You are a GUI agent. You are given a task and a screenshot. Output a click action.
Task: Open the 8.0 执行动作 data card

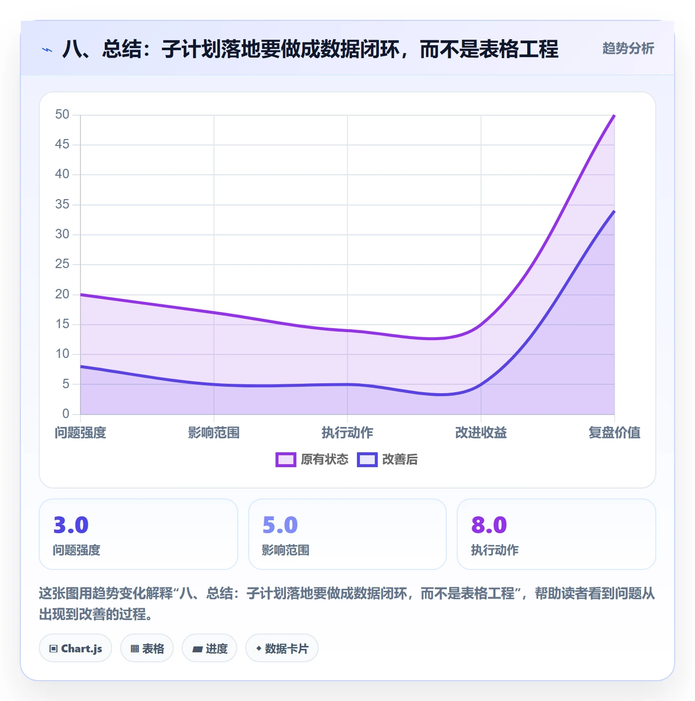coord(556,534)
